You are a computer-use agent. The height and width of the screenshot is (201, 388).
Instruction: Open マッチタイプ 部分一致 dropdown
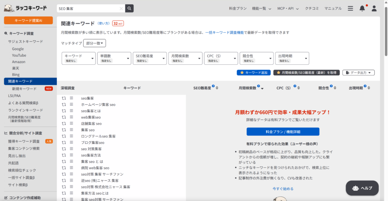pyautogui.click(x=94, y=43)
